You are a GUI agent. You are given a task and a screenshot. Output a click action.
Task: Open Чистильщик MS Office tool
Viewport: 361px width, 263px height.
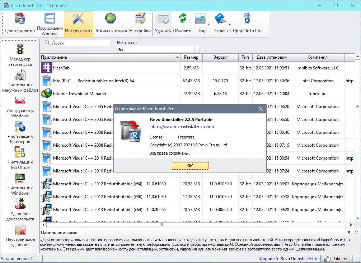[x=20, y=158]
